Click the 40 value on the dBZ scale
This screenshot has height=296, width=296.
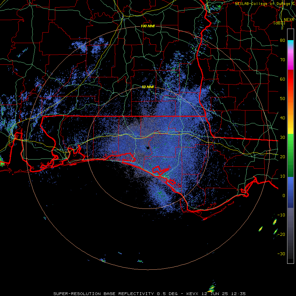pyautogui.click(x=283, y=118)
